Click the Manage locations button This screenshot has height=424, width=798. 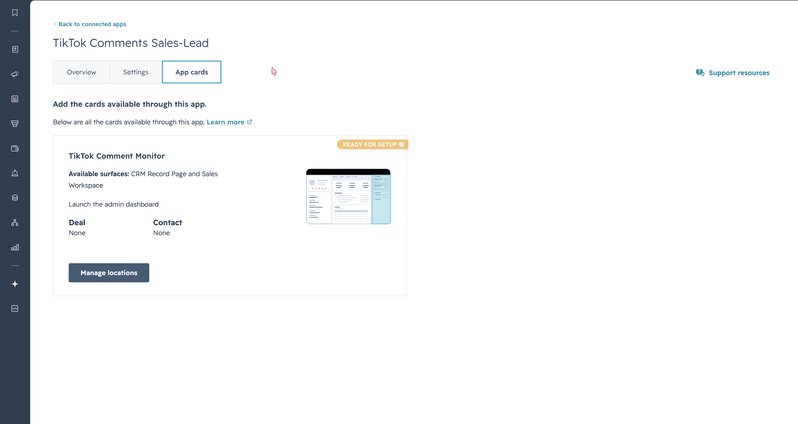click(109, 273)
